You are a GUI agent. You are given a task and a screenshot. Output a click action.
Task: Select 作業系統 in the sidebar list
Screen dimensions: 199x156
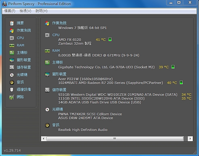(x=24, y=30)
